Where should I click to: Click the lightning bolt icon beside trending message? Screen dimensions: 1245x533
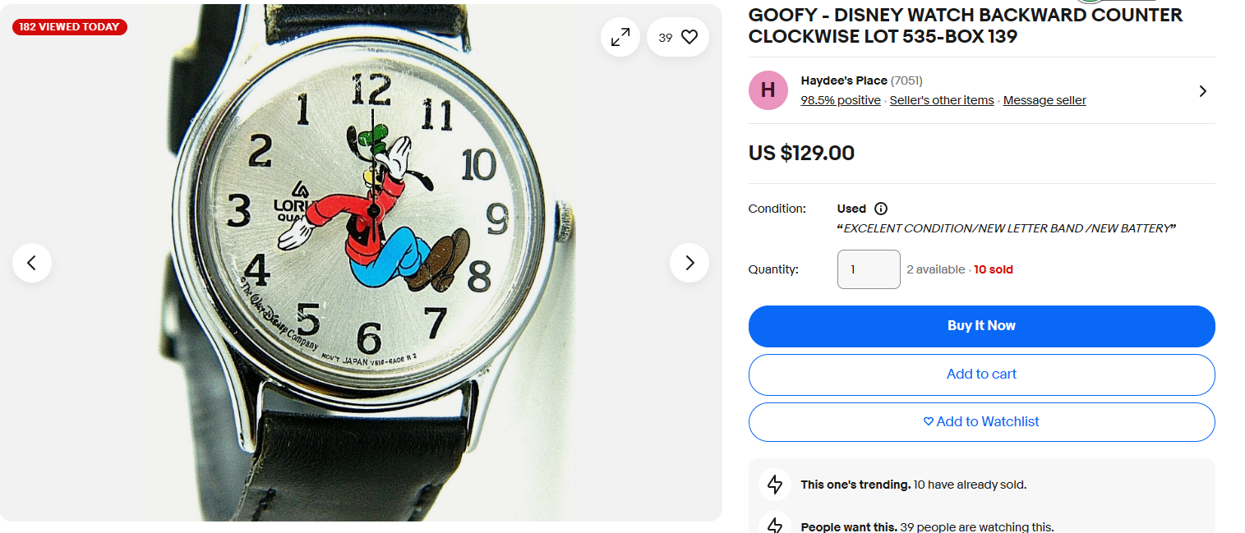pyautogui.click(x=775, y=485)
